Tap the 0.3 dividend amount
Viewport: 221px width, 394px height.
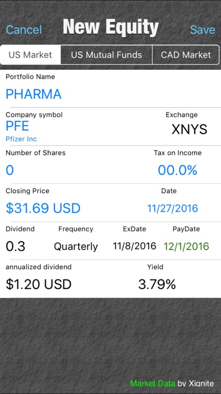click(x=15, y=246)
